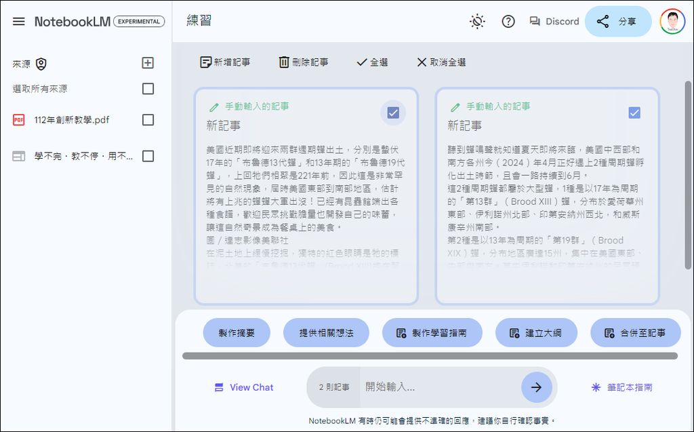Image resolution: width=694 pixels, height=432 pixels.
Task: Click the 2 則記事 selected notes indicator
Action: 333,387
